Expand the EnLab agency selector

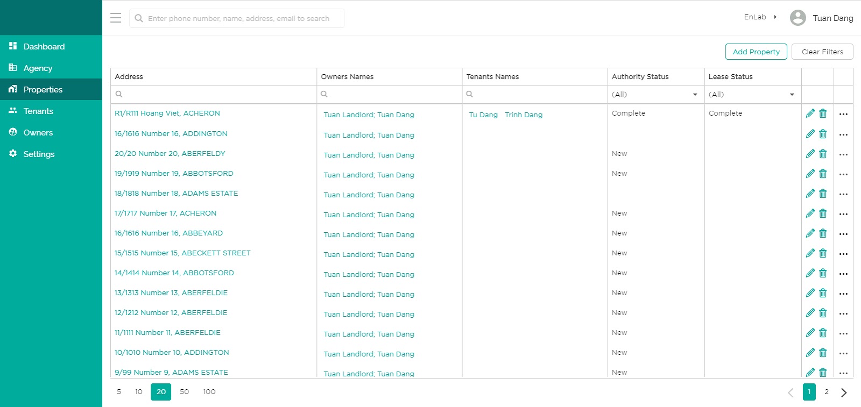(760, 17)
